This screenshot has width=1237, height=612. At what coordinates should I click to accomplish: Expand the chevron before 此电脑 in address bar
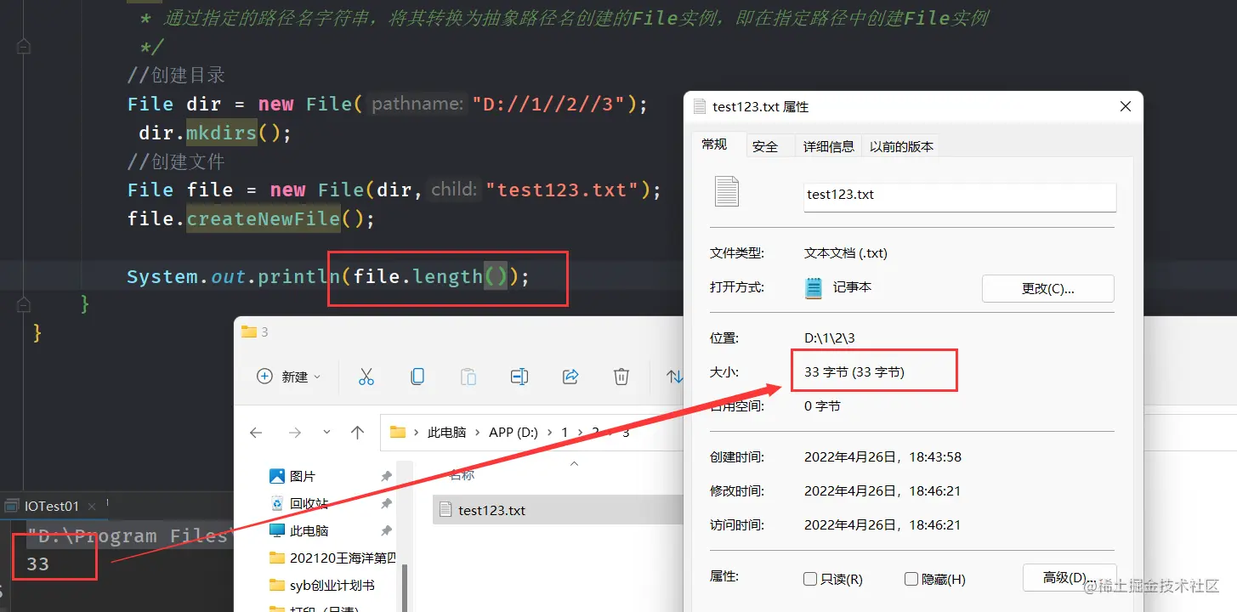pyautogui.click(x=417, y=433)
